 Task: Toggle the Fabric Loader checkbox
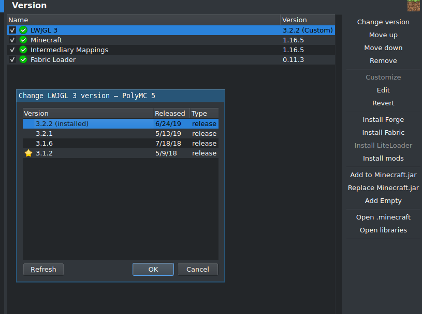click(x=12, y=59)
